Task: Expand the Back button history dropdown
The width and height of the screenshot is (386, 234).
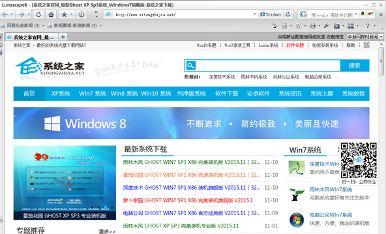Action: [x=12, y=14]
